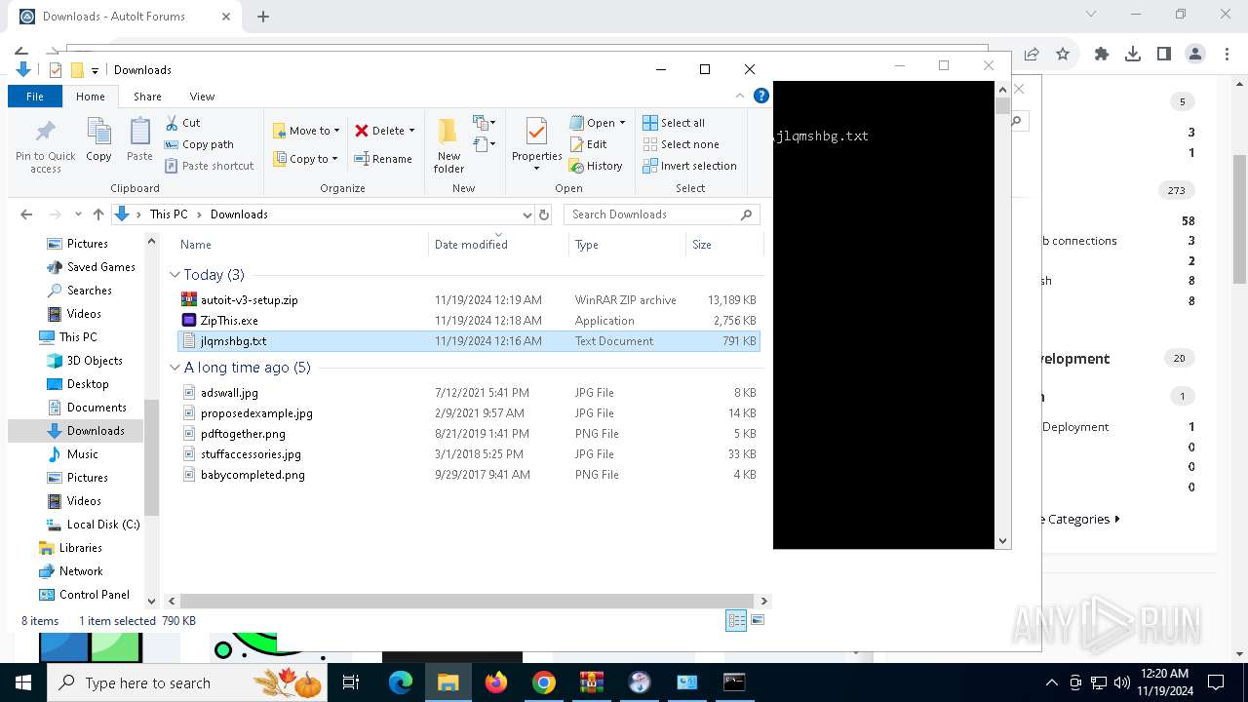Click the Rename button
This screenshot has height=702, width=1248.
coord(383,159)
